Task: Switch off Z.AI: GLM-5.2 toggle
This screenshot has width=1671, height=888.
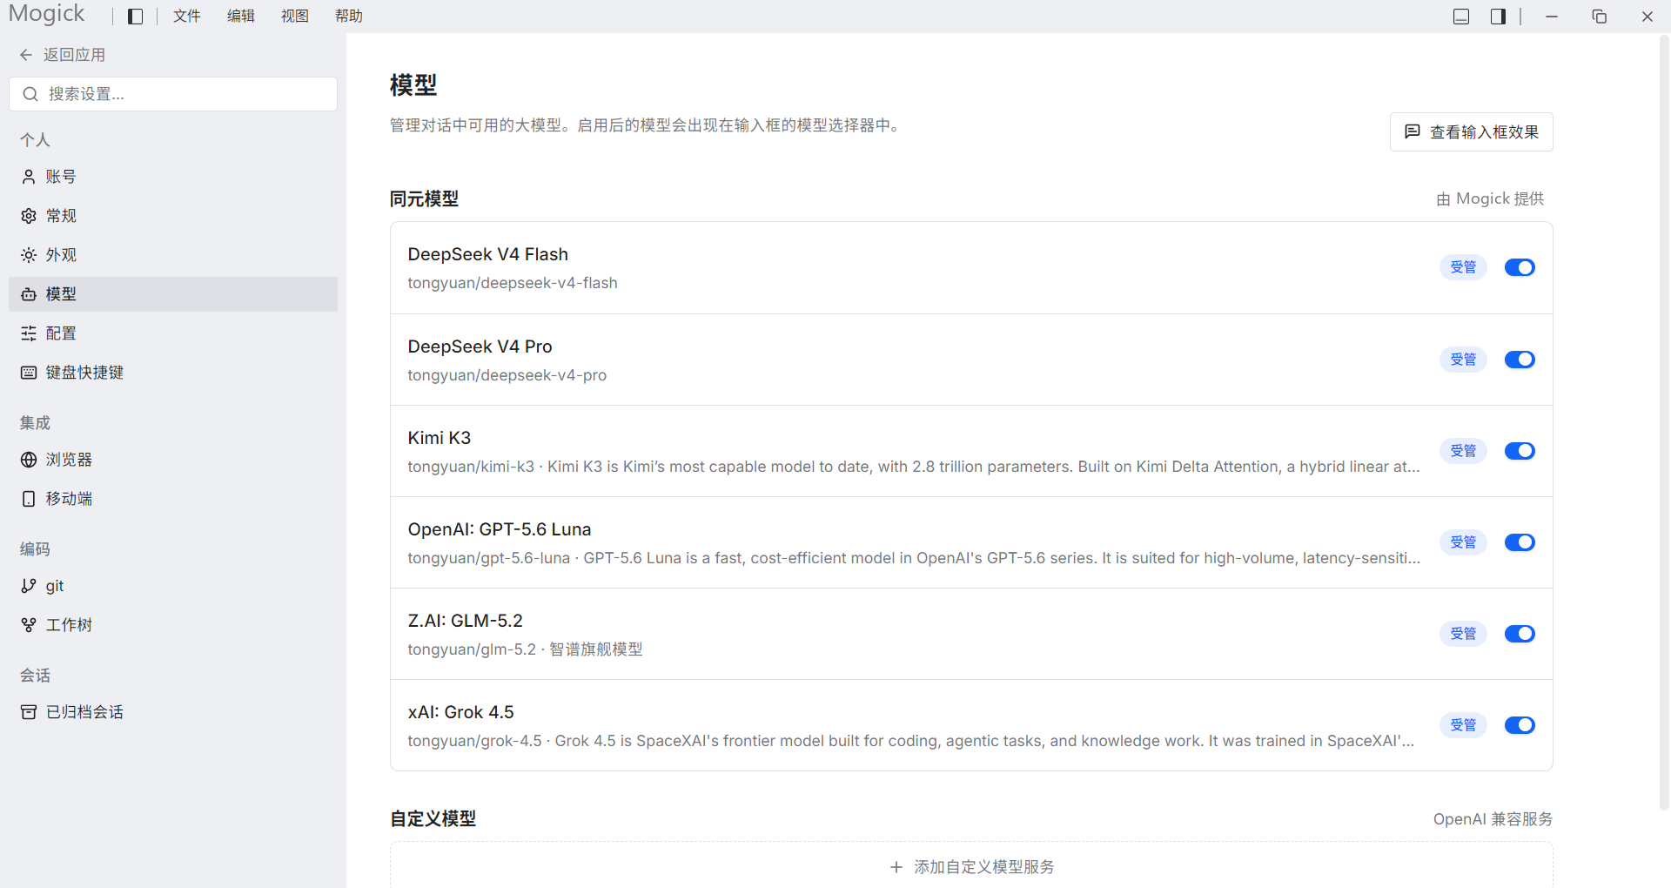Action: point(1520,634)
